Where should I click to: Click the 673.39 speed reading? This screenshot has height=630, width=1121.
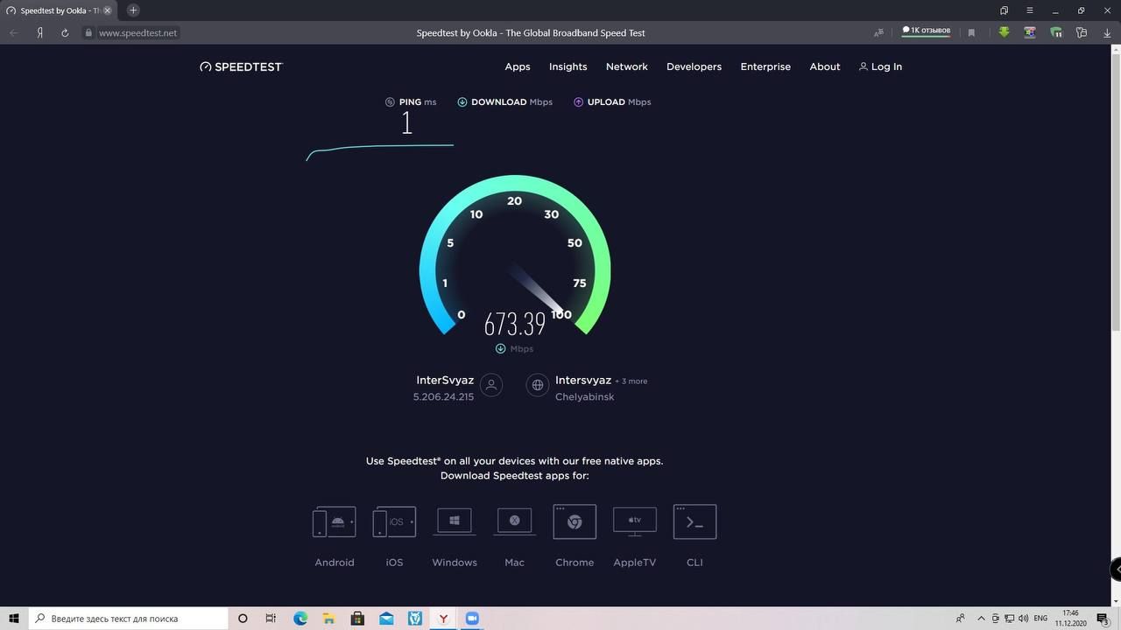tap(515, 324)
